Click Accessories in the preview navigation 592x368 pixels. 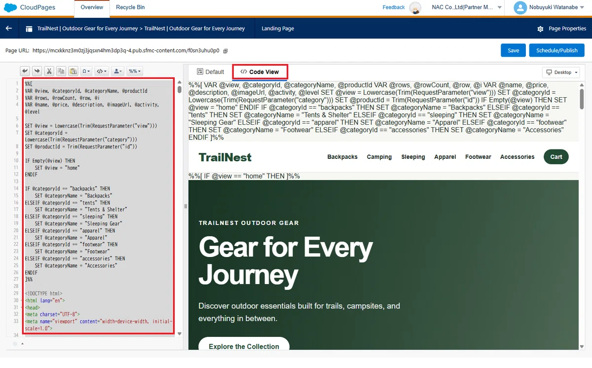(517, 157)
